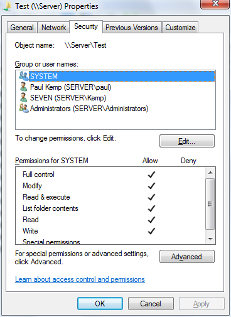Click the Full control Allow checkmark
This screenshot has width=231, height=317.
pyautogui.click(x=151, y=175)
